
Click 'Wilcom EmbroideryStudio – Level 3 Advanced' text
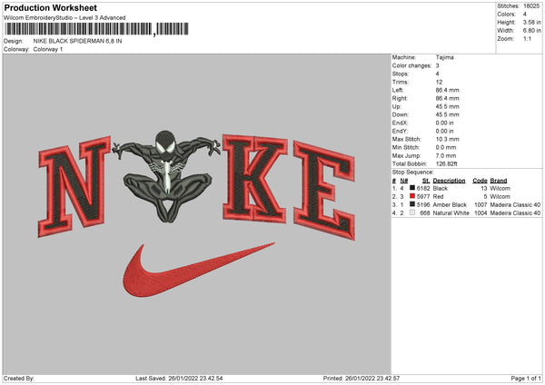[x=64, y=18]
